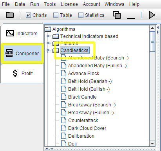Click the open folder toolbar icon

[10, 15]
